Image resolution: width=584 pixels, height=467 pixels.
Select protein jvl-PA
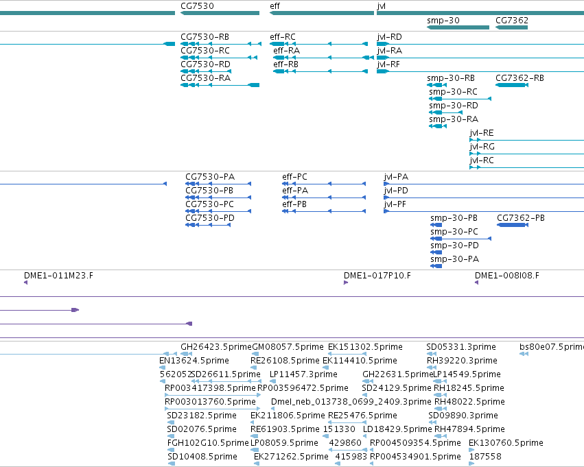pos(484,184)
